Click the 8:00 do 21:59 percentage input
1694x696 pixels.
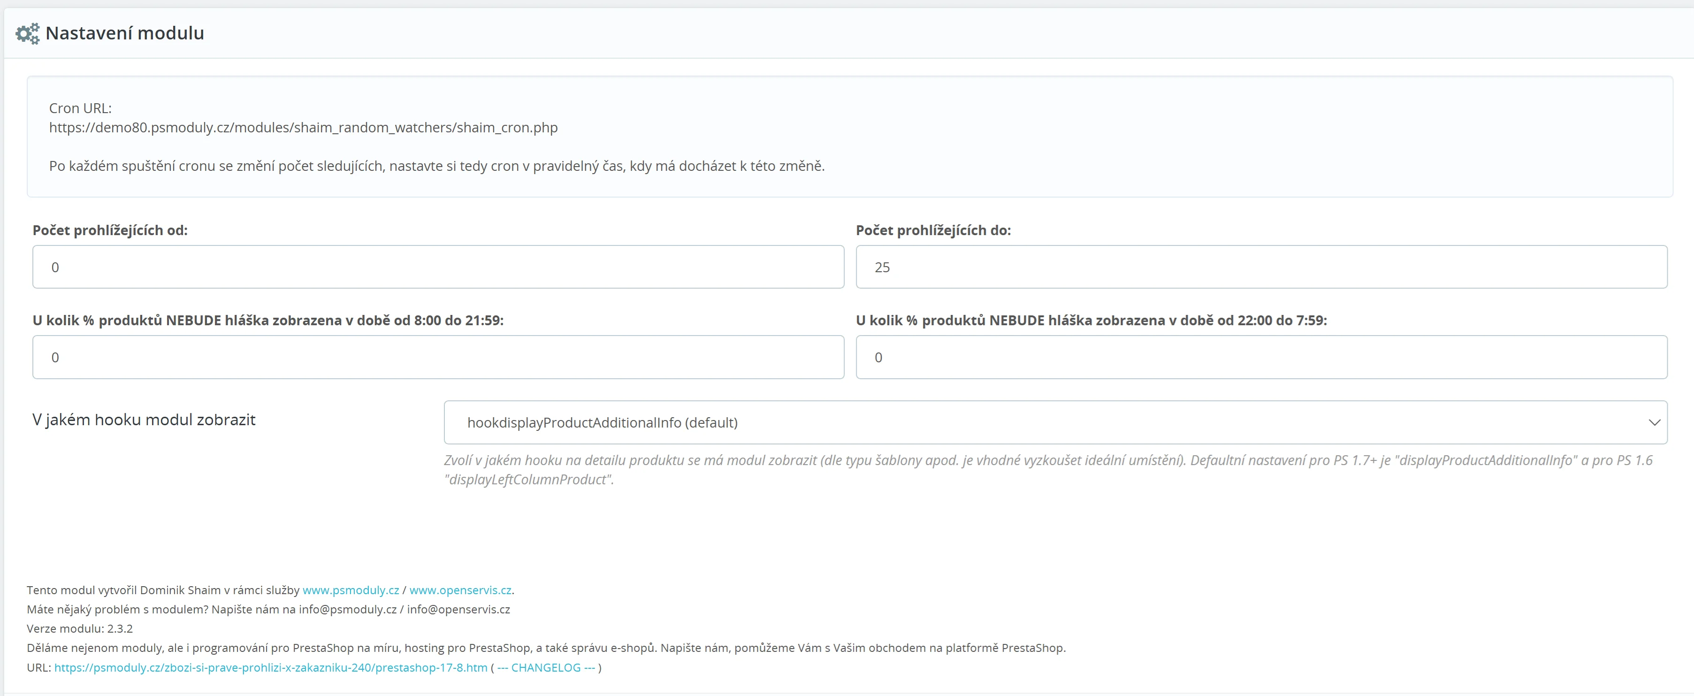(438, 357)
